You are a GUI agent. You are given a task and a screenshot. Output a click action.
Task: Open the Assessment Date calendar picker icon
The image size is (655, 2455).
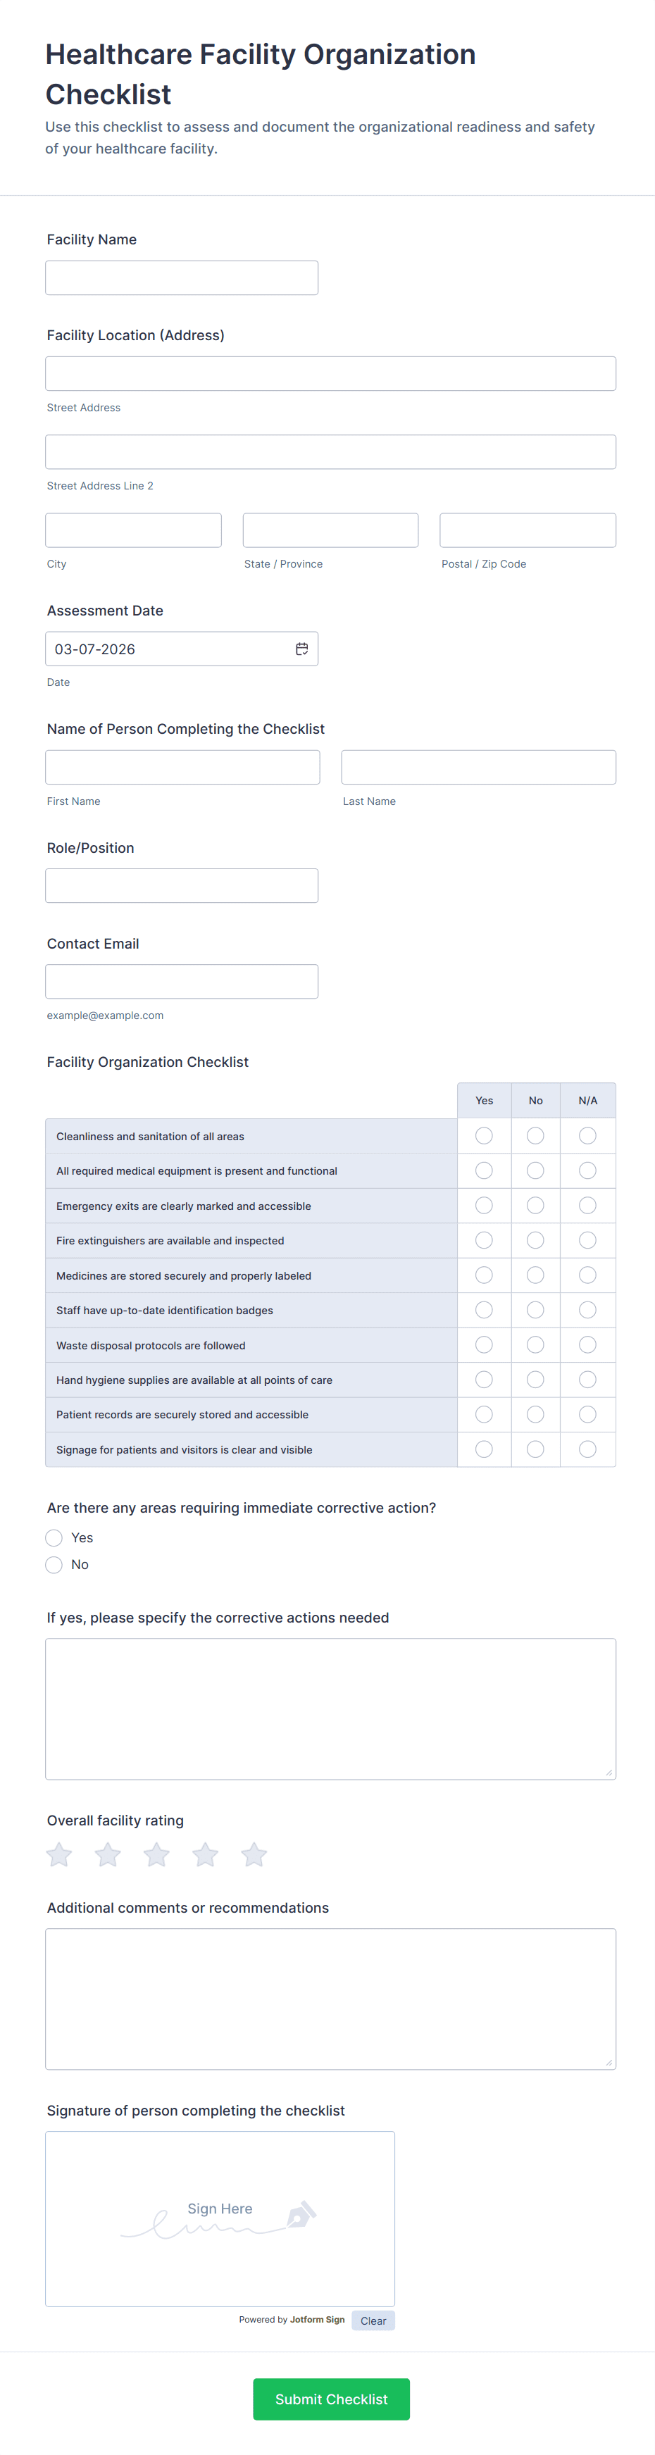[x=301, y=649]
